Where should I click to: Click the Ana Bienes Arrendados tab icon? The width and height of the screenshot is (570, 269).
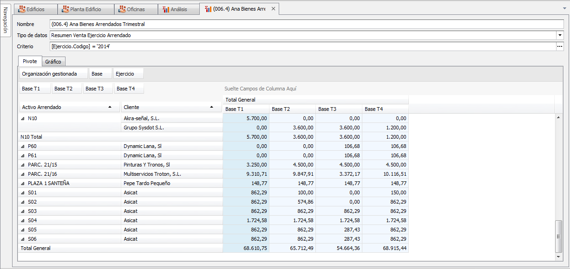[x=208, y=9]
